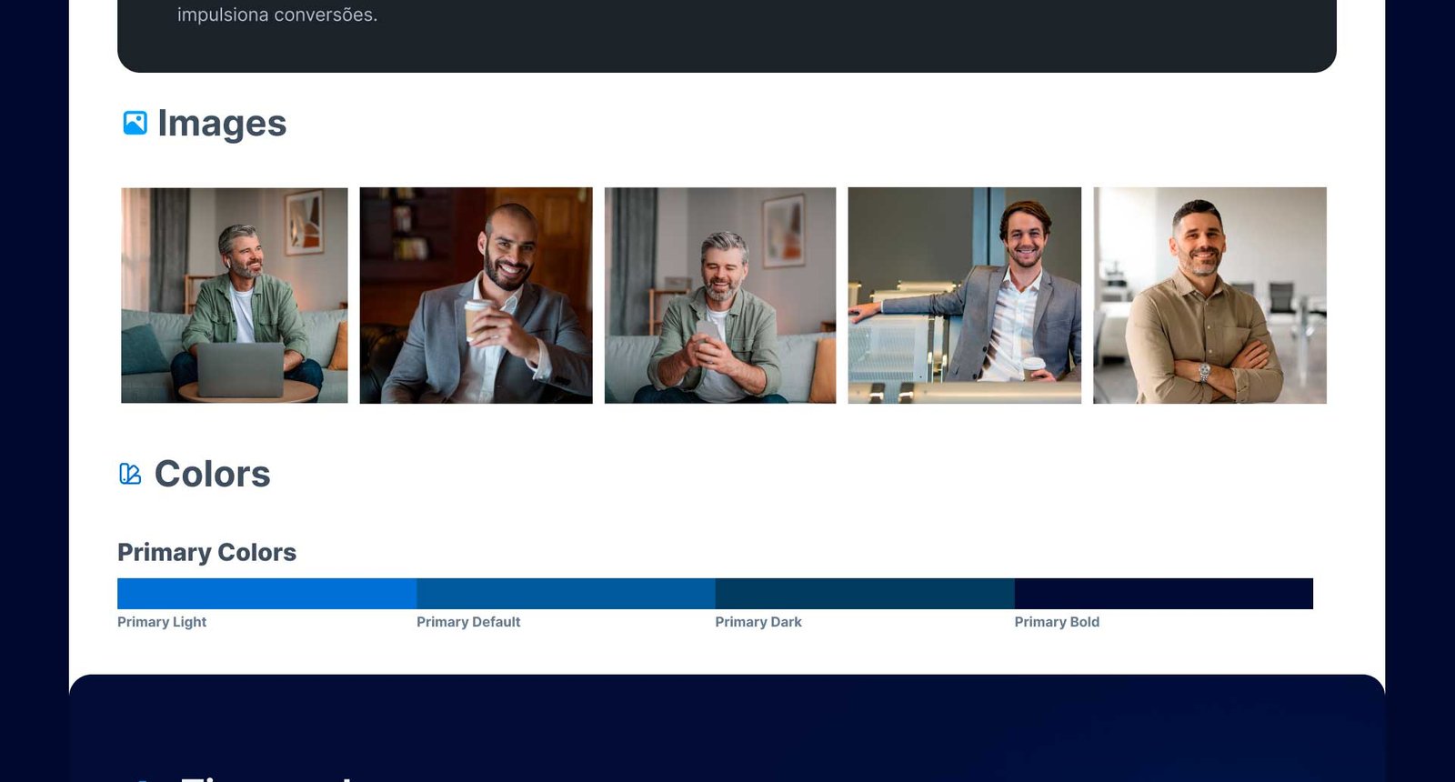Click the Colors section heading
1455x782 pixels.
pos(212,474)
